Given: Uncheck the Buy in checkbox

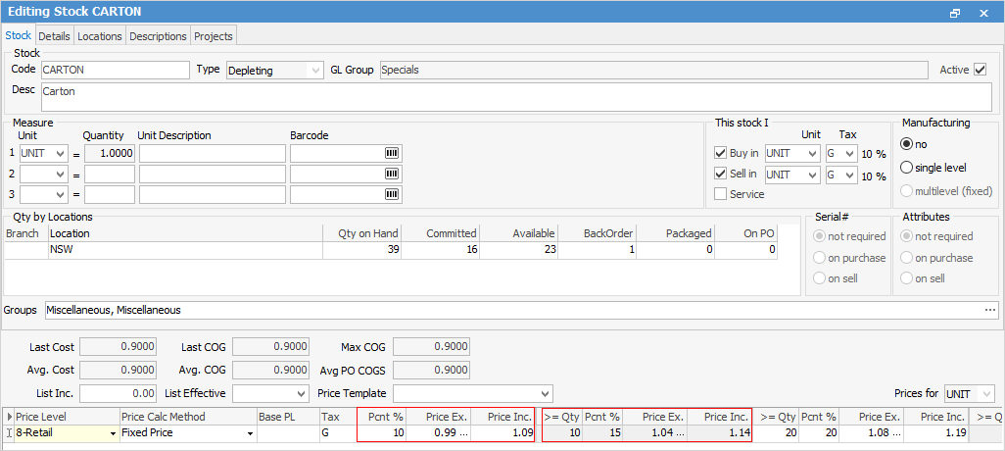Looking at the screenshot, I should coord(721,154).
